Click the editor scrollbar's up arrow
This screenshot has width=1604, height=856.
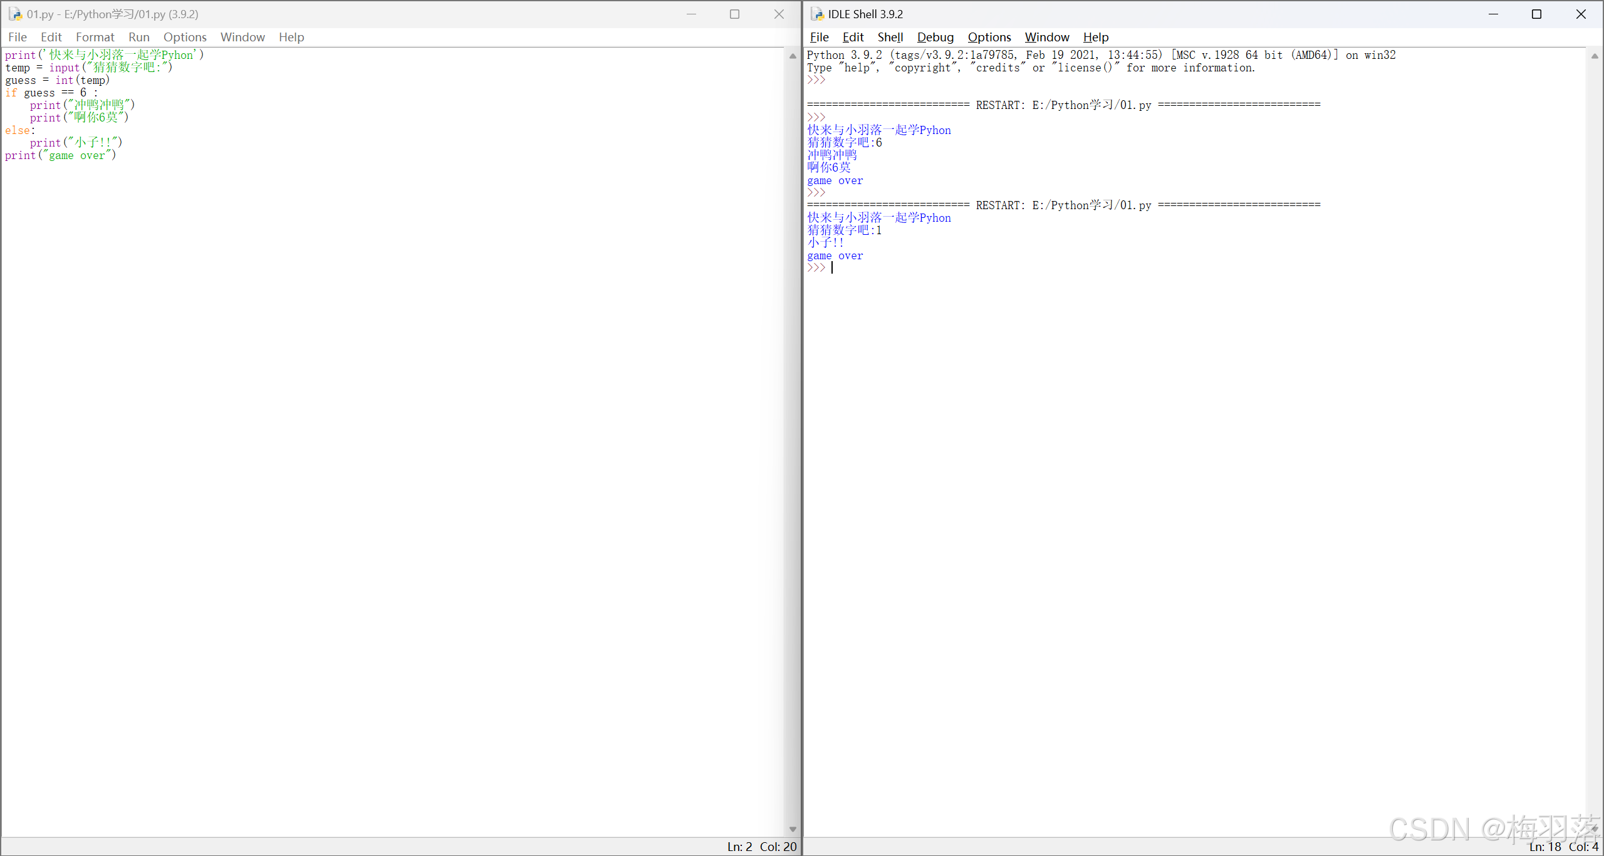pyautogui.click(x=793, y=56)
